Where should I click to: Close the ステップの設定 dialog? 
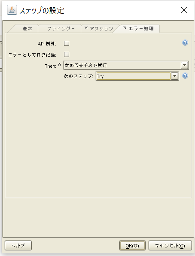(x=184, y=10)
